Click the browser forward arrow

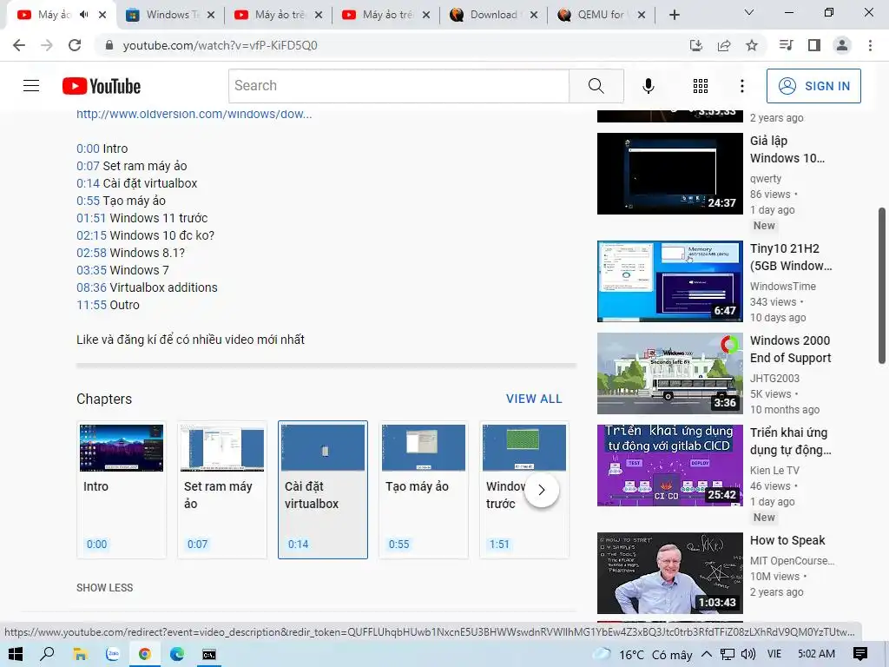pyautogui.click(x=47, y=45)
